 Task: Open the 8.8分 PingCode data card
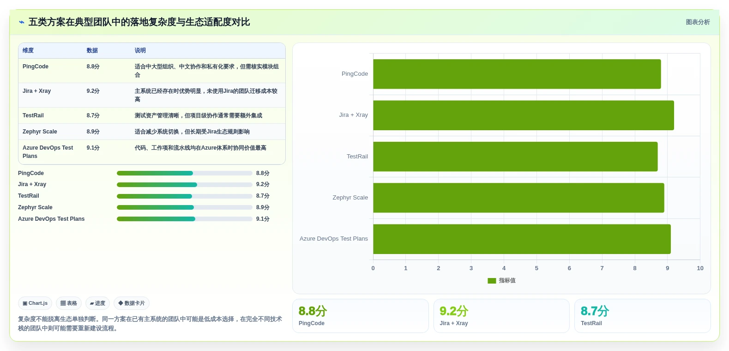click(x=361, y=316)
